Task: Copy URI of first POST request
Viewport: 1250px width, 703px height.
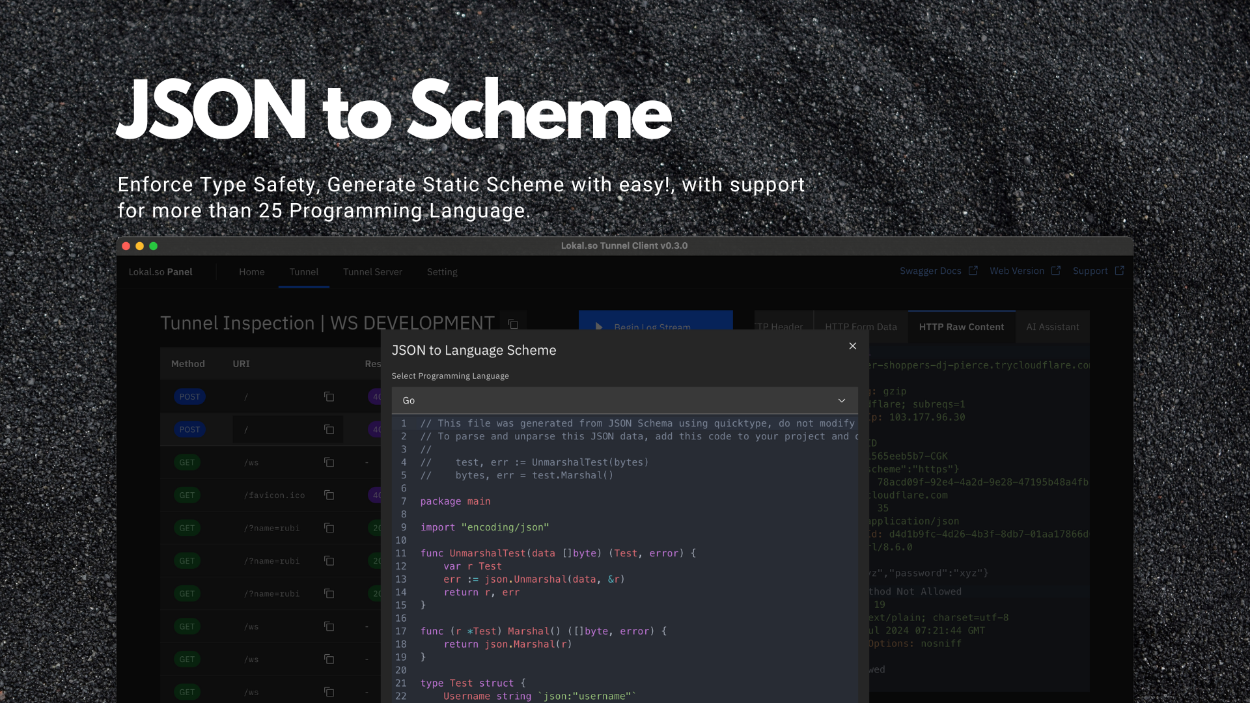Action: click(329, 396)
